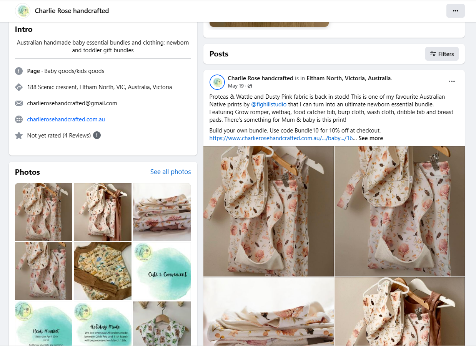This screenshot has width=476, height=346.
Task: Expand post text with See more
Action: (371, 138)
